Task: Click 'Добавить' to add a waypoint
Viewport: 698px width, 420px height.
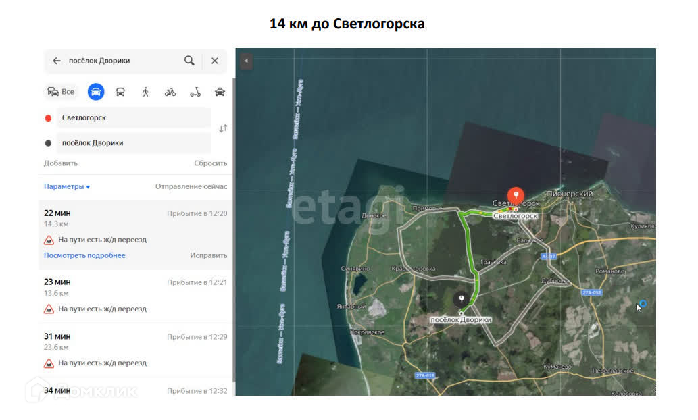Action: (x=61, y=163)
